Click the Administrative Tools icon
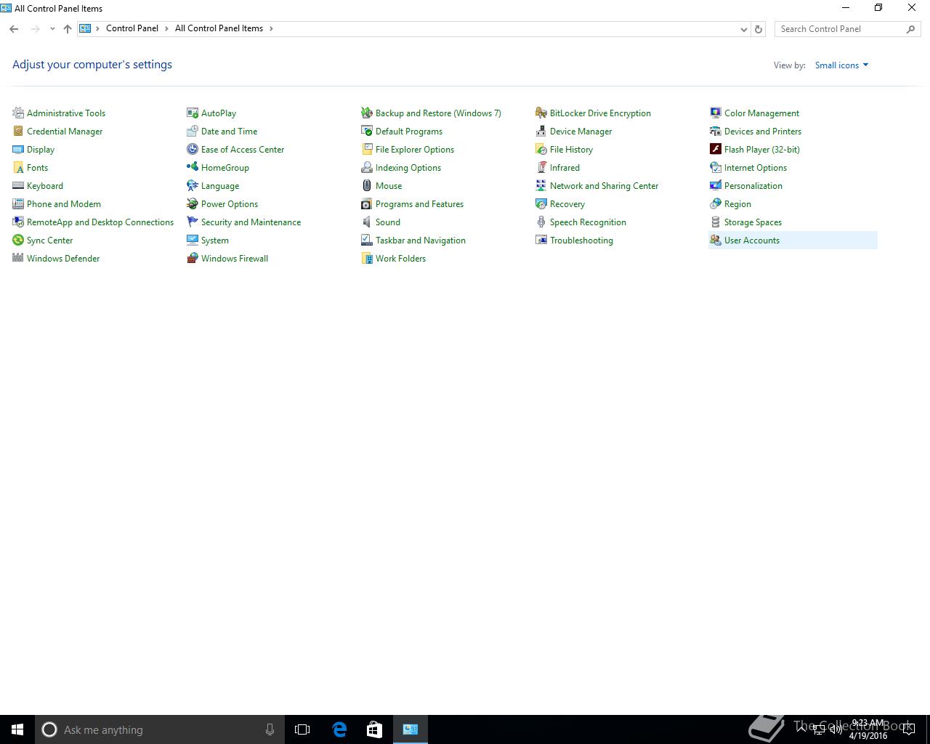This screenshot has width=930, height=744. pos(18,113)
